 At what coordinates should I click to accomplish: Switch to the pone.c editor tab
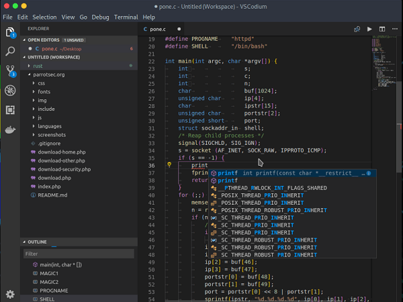(157, 29)
